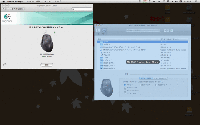Switch to the クリックについて tab
The height and width of the screenshot is (125, 200).
click(160, 78)
